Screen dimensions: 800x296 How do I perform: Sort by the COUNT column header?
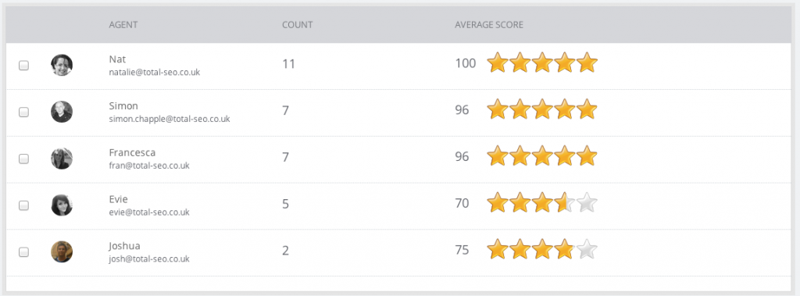[298, 24]
